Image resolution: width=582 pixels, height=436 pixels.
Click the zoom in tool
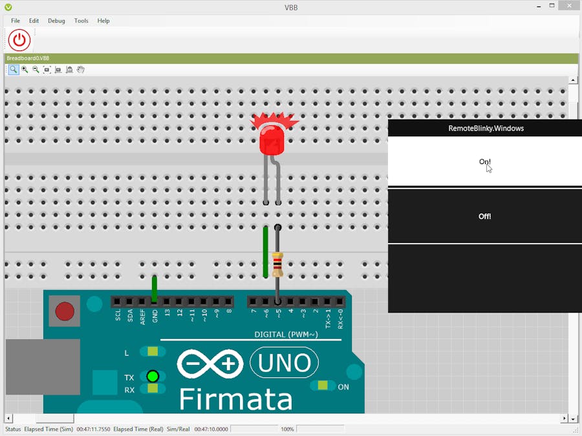25,70
